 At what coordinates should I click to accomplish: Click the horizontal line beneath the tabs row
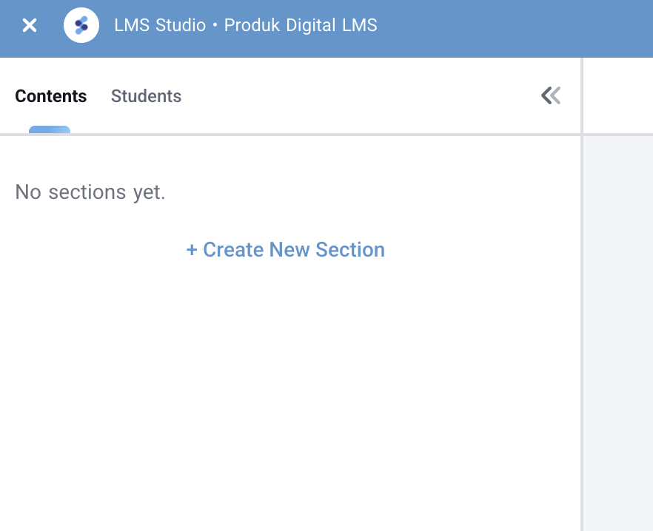(x=296, y=135)
